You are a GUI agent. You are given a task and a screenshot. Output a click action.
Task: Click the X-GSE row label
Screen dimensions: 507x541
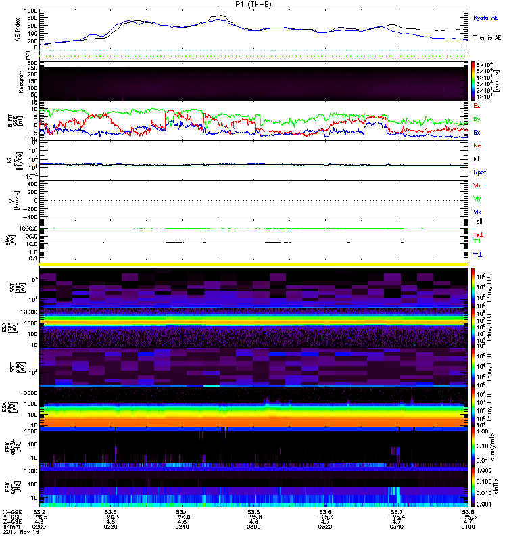click(12, 512)
